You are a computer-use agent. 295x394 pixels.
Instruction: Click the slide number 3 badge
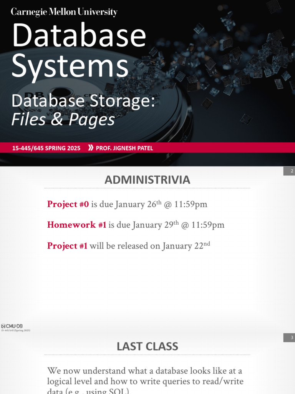coord(289,337)
